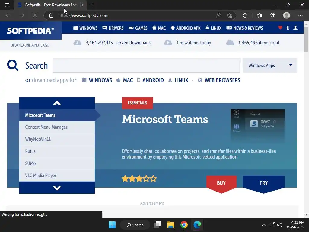Click the star rating row
Screen dimensions: 309x232
click(139, 179)
